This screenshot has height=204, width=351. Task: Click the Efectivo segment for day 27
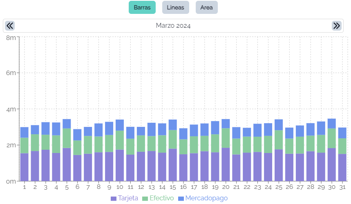tap(300, 145)
